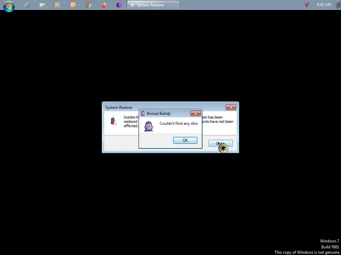
Task: Select the System Restore taskbar button
Action: click(153, 5)
